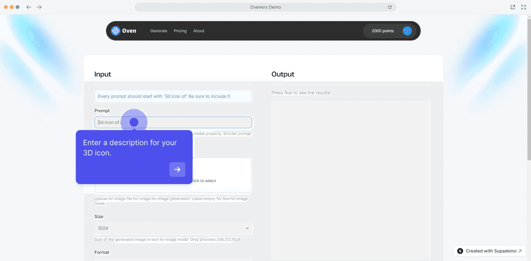Open the user avatar in navbar
The width and height of the screenshot is (531, 261).
pos(407,31)
